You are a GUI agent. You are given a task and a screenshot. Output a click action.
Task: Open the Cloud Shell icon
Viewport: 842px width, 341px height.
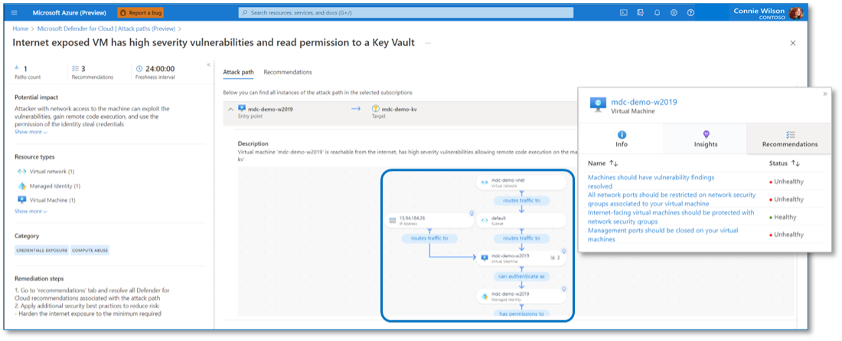point(624,13)
